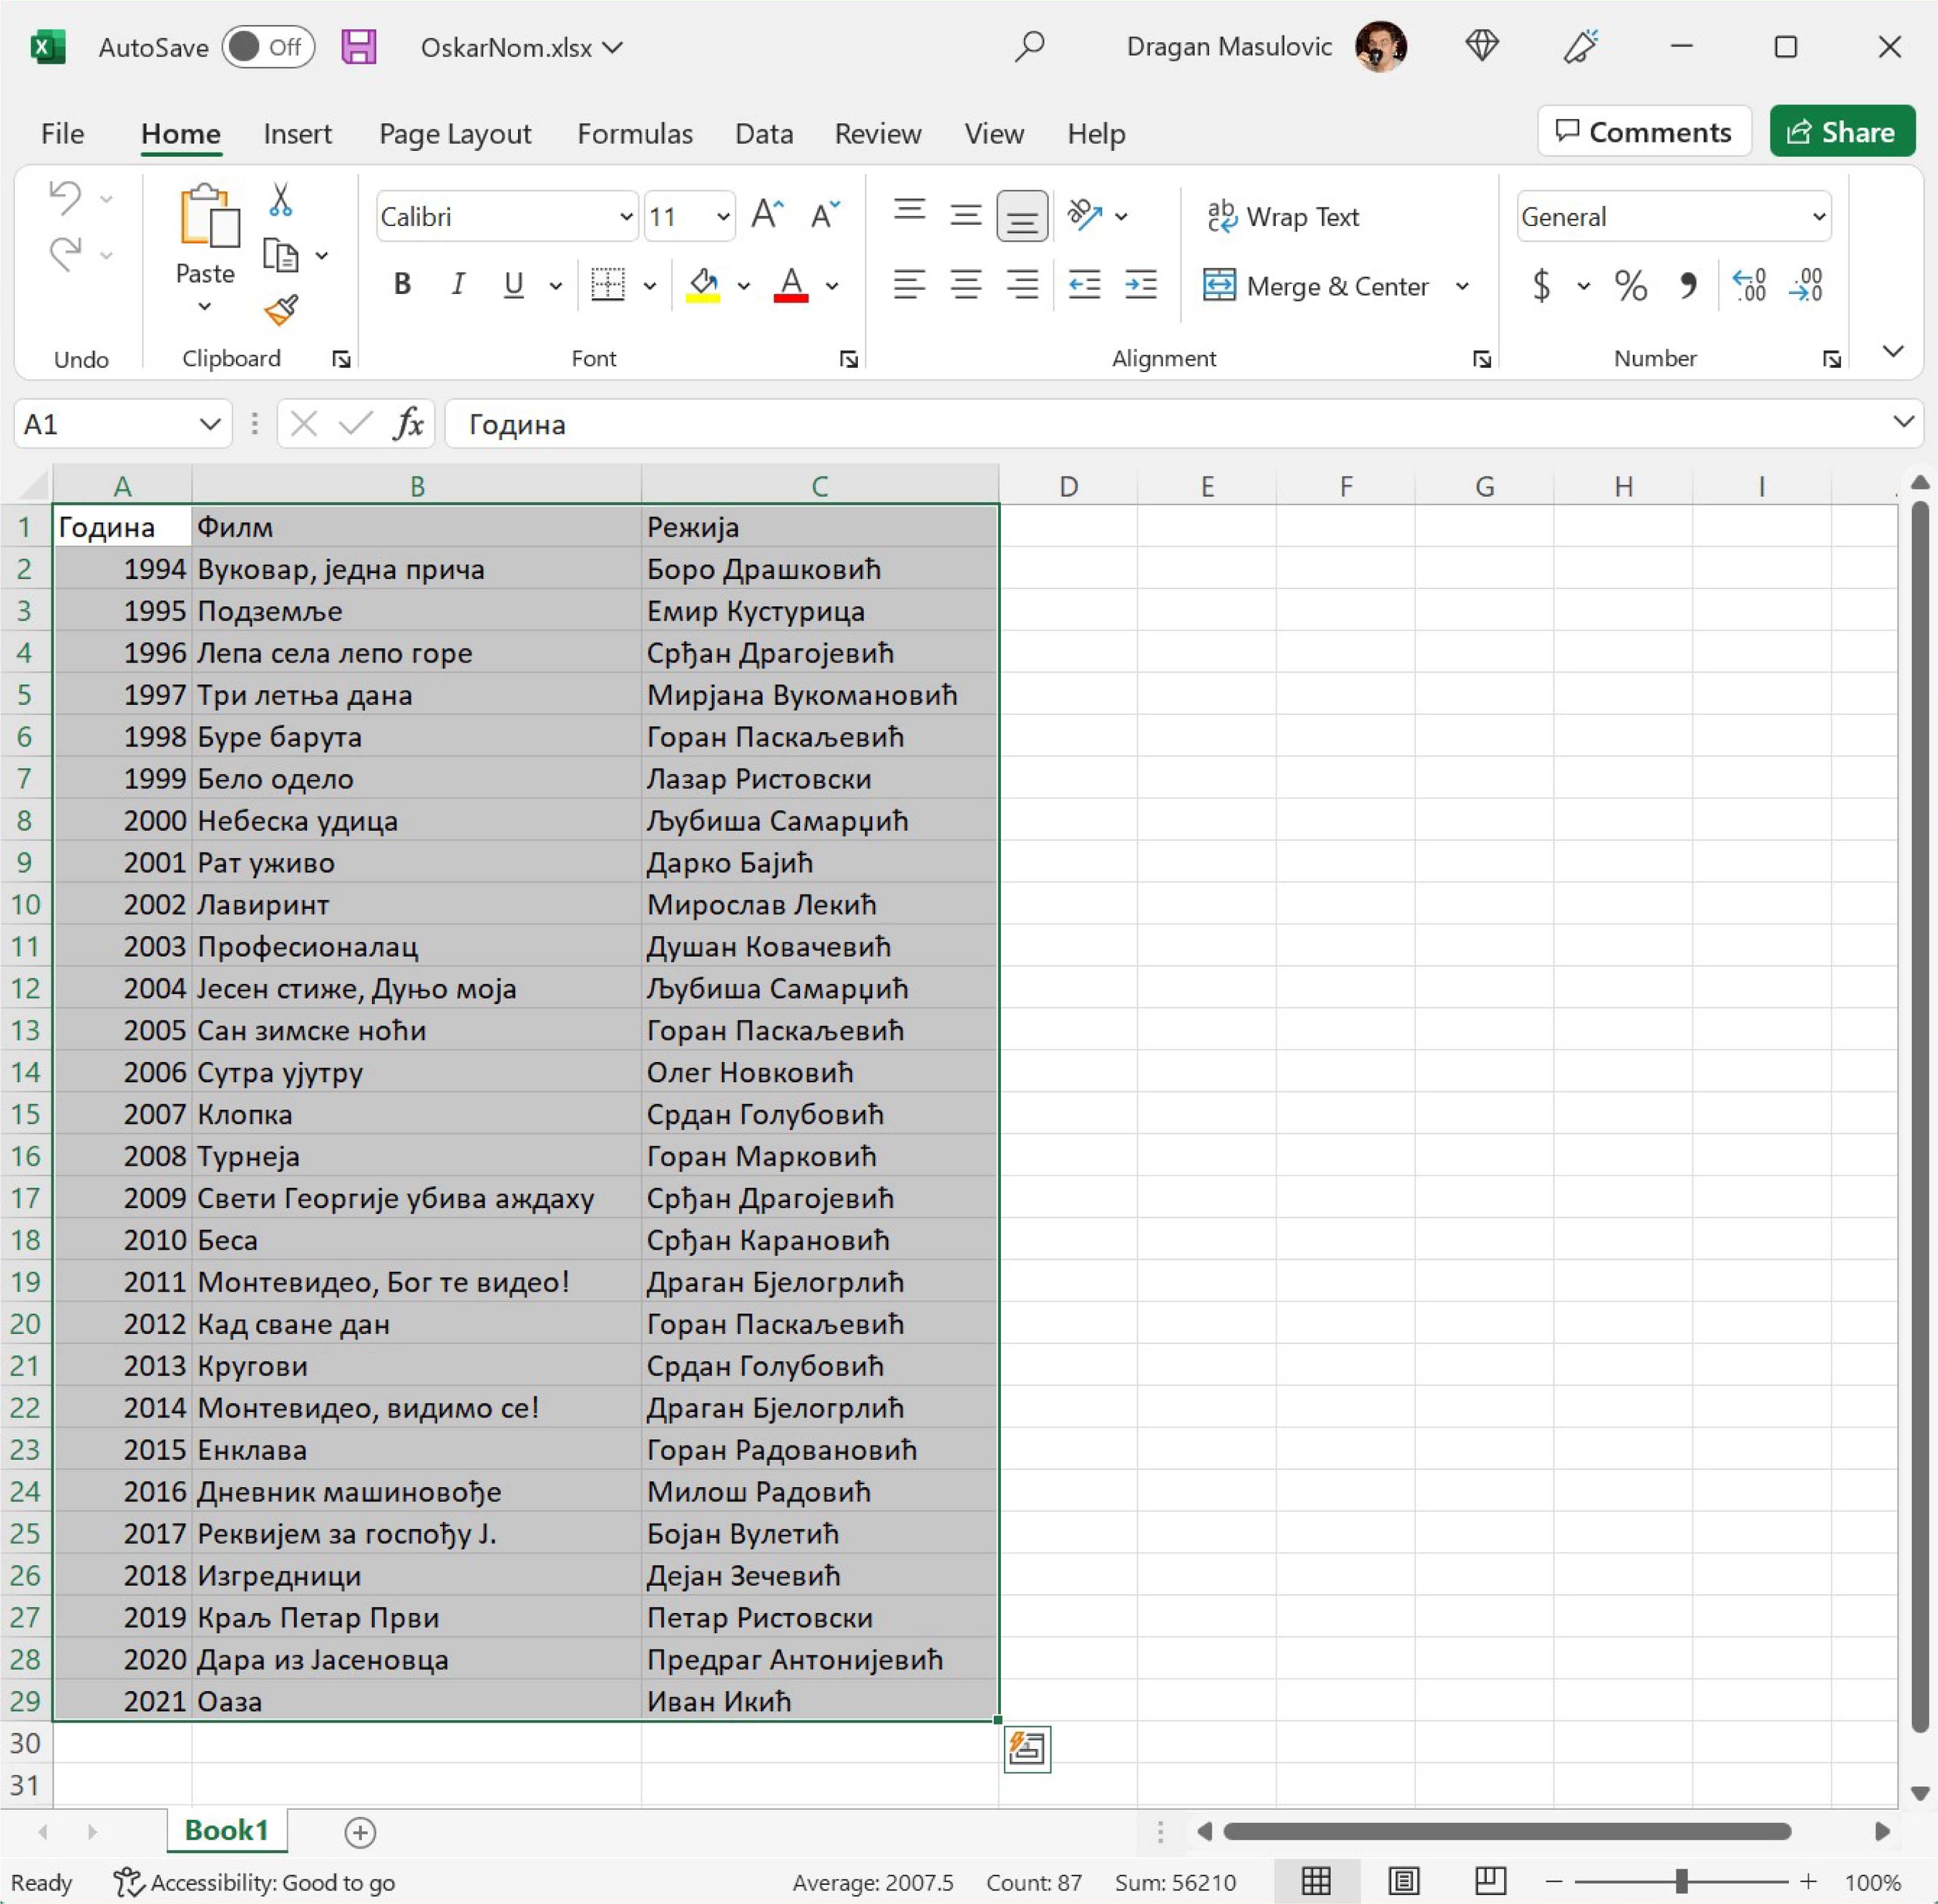Click the Increase Font Size icon

pyautogui.click(x=767, y=214)
